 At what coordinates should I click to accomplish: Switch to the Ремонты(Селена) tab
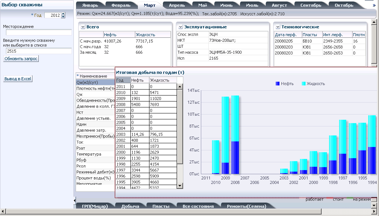tap(247, 206)
